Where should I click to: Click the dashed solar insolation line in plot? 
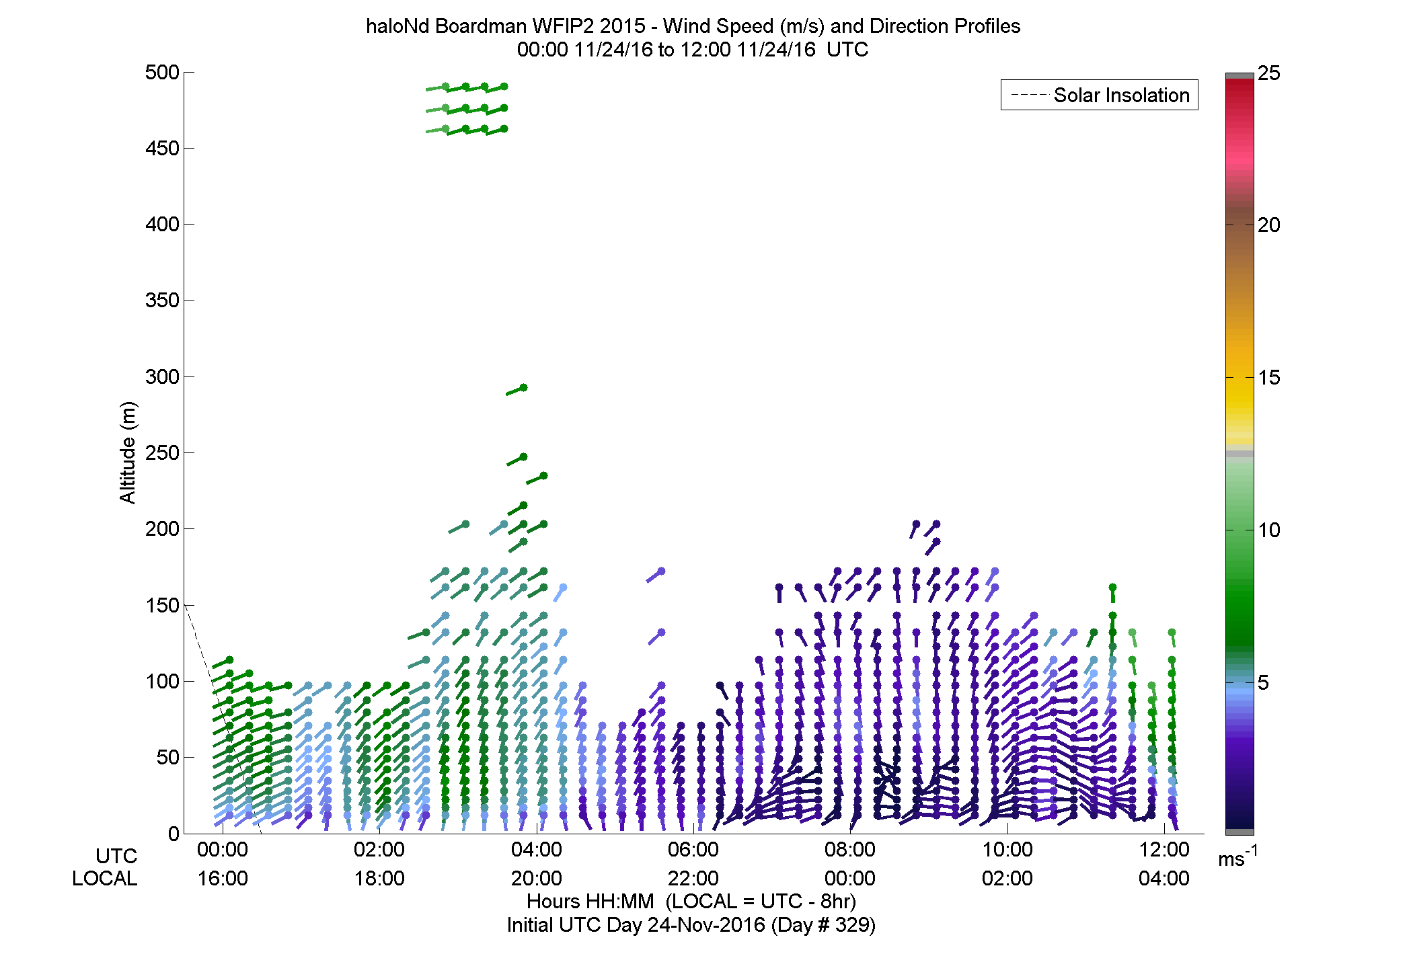point(222,719)
